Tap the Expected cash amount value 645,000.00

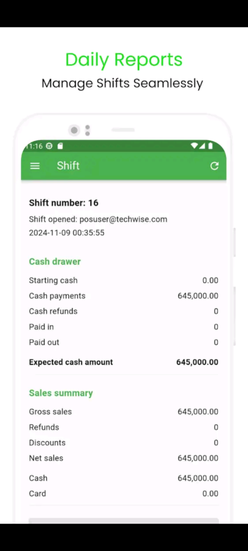tap(197, 362)
